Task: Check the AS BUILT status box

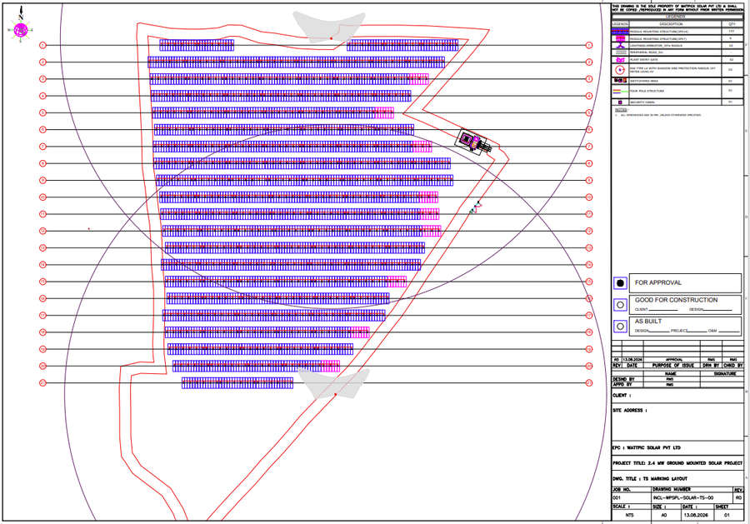Action: pos(620,326)
